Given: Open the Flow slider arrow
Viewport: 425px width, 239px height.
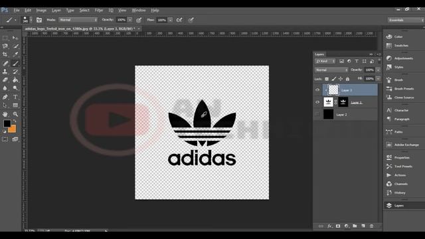Looking at the screenshot, I should (x=170, y=20).
